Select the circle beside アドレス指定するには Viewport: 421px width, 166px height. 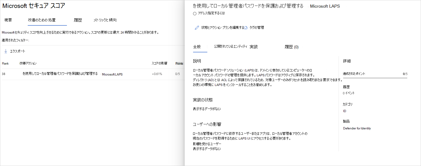pyautogui.click(x=195, y=13)
